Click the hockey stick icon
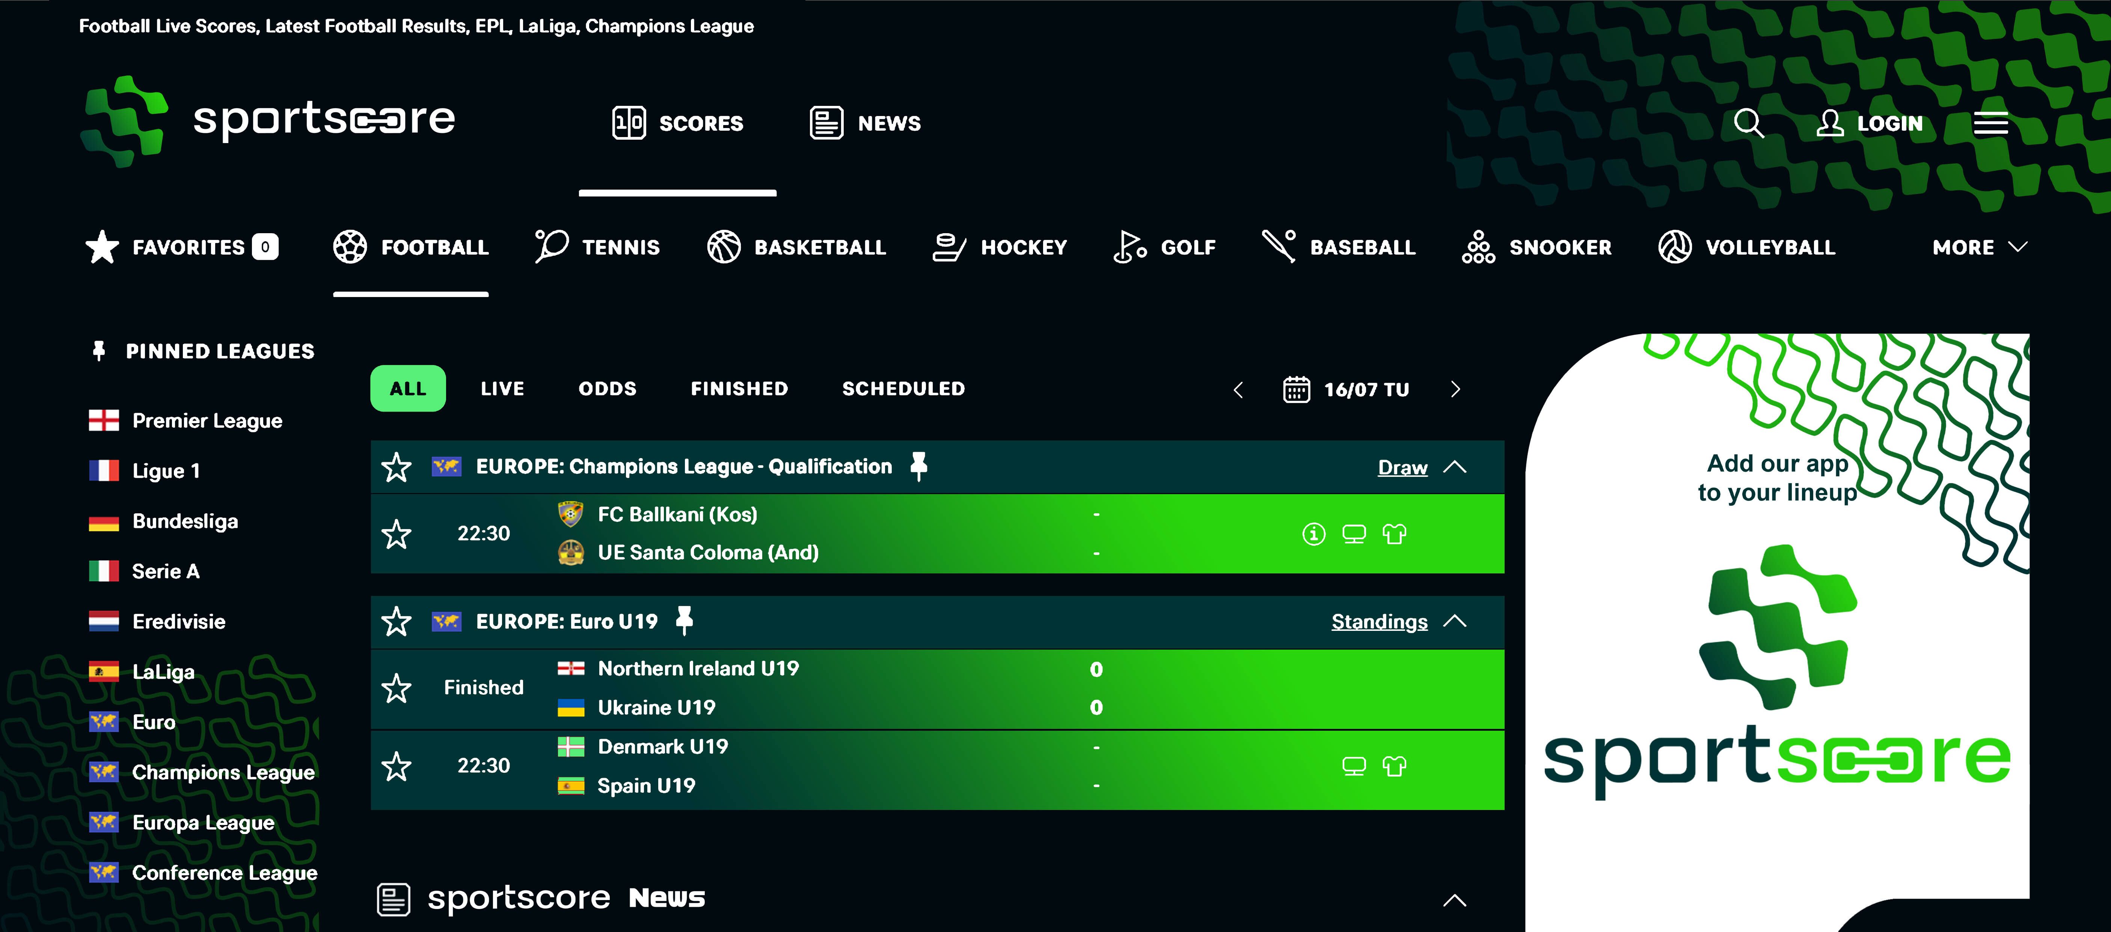The height and width of the screenshot is (932, 2111). click(x=949, y=247)
